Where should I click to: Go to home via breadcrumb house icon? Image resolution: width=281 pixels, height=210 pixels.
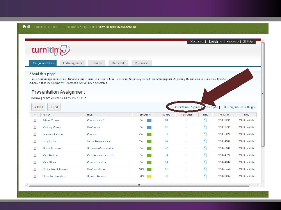click(24, 26)
